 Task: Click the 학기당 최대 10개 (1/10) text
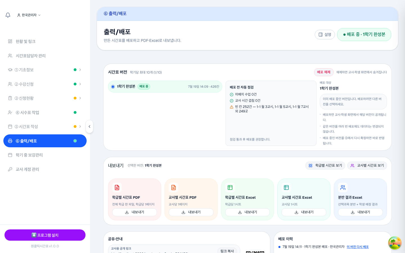pos(146,73)
